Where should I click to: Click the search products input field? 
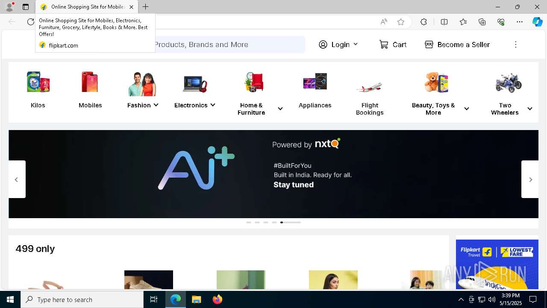coord(229,44)
